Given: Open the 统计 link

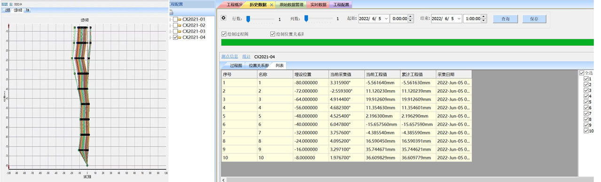Looking at the screenshot, I should point(246,57).
